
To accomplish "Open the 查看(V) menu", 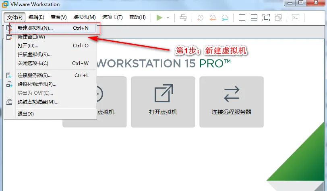I will coord(59,17).
